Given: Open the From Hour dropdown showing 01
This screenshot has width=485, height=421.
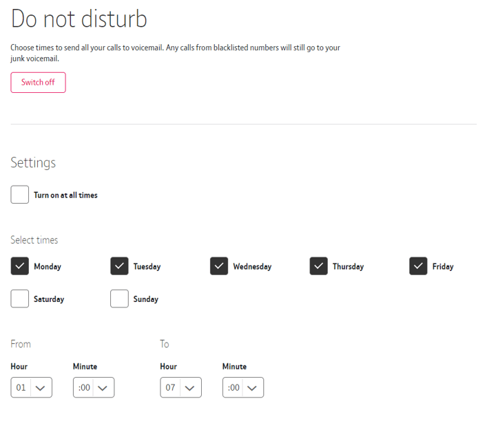Looking at the screenshot, I should click(x=31, y=387).
